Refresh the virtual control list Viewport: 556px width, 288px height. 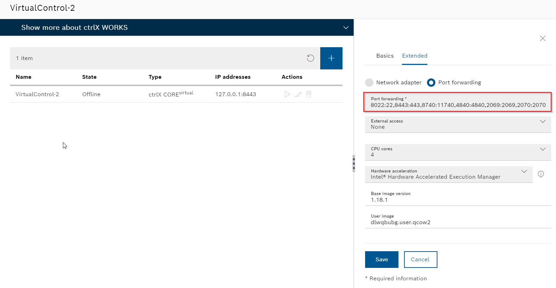point(311,58)
